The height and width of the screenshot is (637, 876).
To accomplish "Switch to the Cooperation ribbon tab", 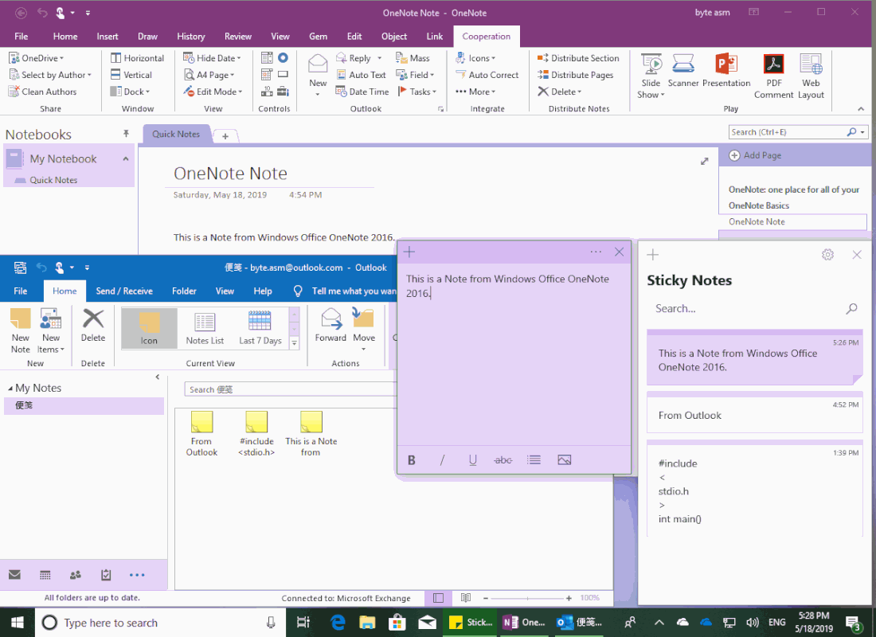I will point(486,36).
